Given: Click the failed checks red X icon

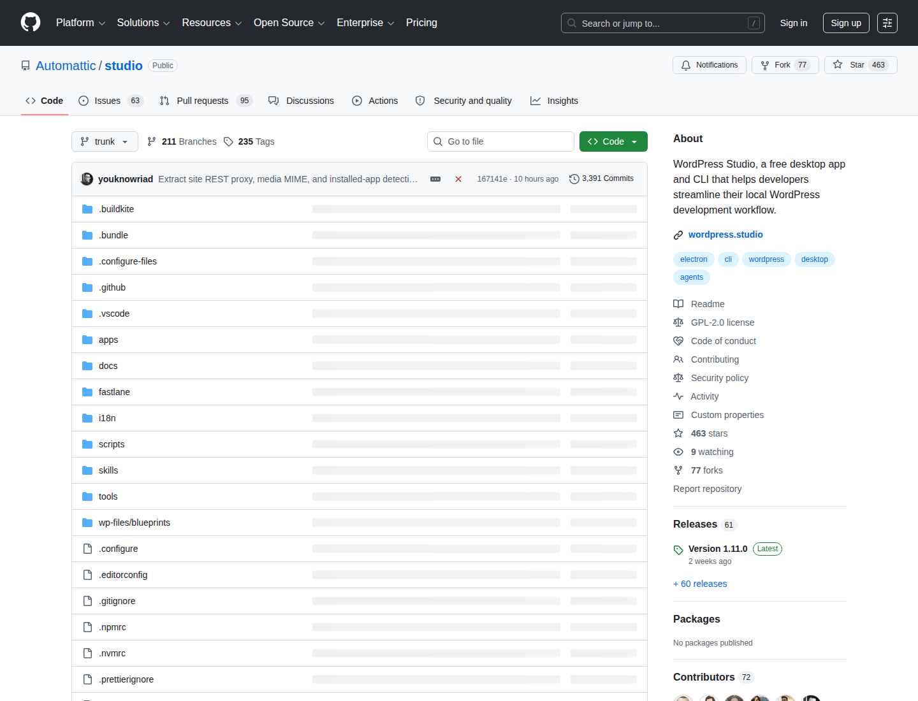Looking at the screenshot, I should [458, 179].
